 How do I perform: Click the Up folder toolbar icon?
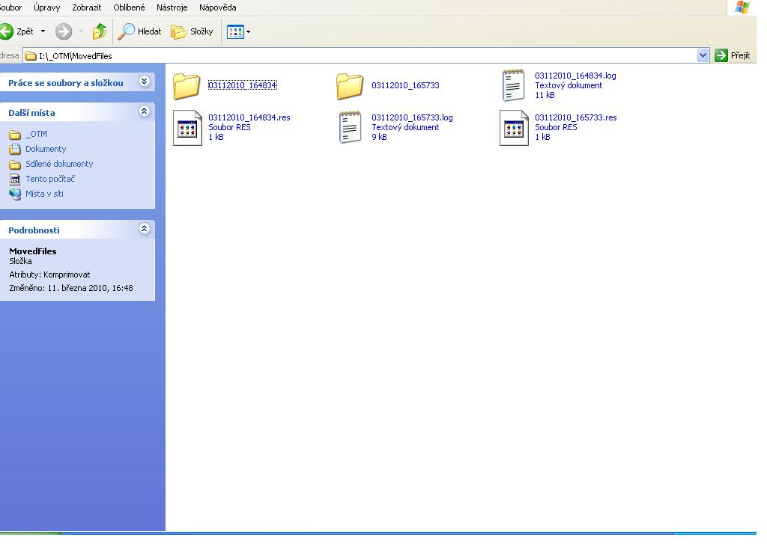pyautogui.click(x=99, y=31)
